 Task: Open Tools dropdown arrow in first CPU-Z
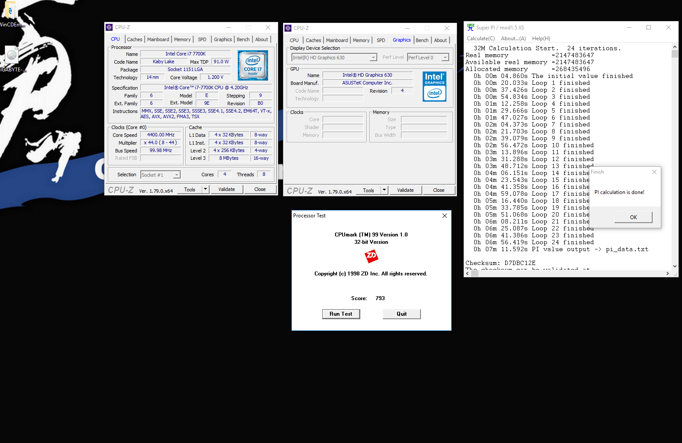pyautogui.click(x=205, y=189)
